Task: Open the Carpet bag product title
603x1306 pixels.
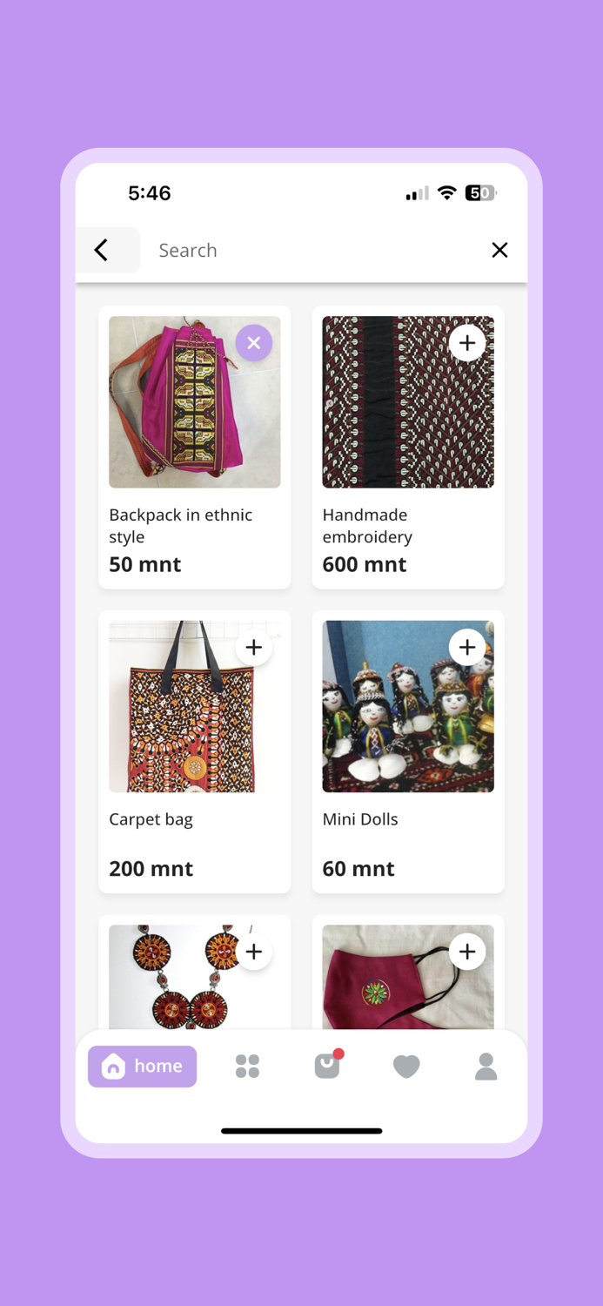Action: [x=151, y=819]
